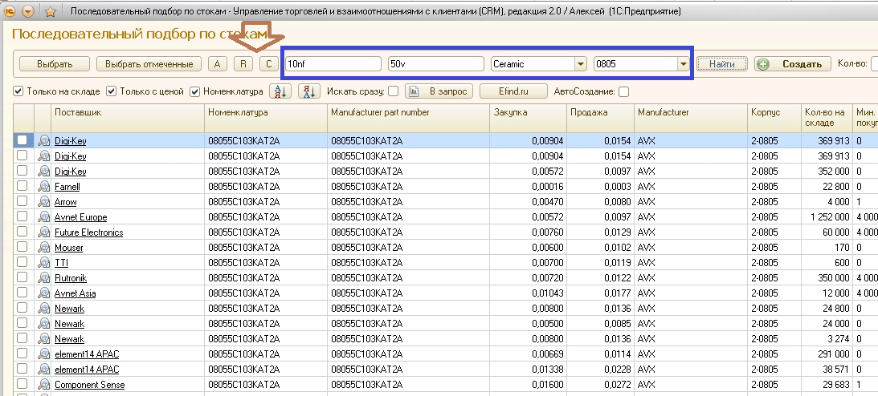The width and height of the screenshot is (878, 396).
Task: Enable the 'АвтоСоздание' checkbox
Action: pos(623,91)
